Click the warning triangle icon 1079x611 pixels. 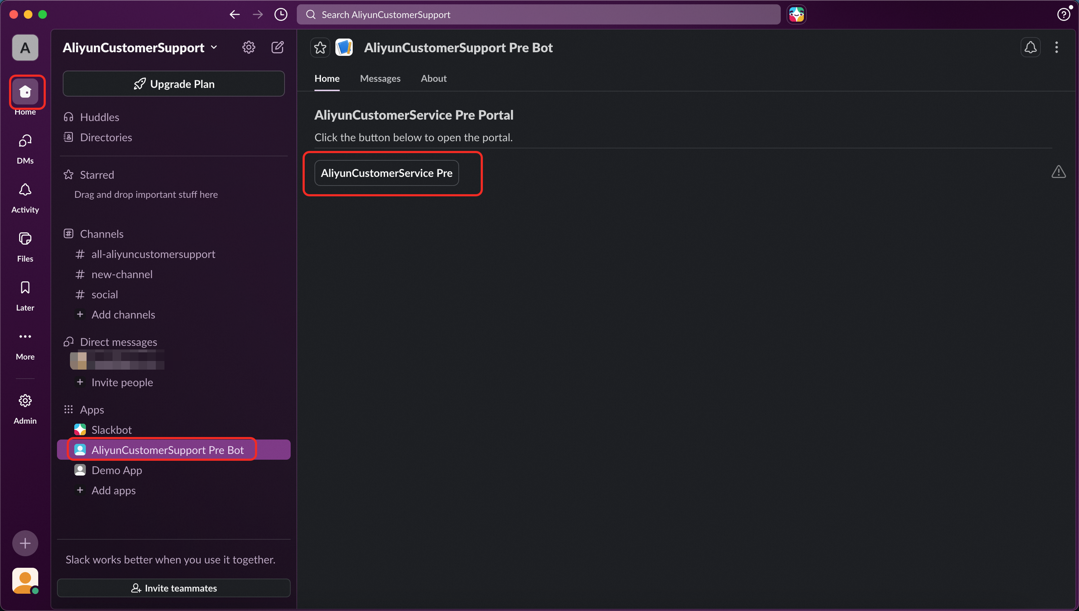(1058, 171)
